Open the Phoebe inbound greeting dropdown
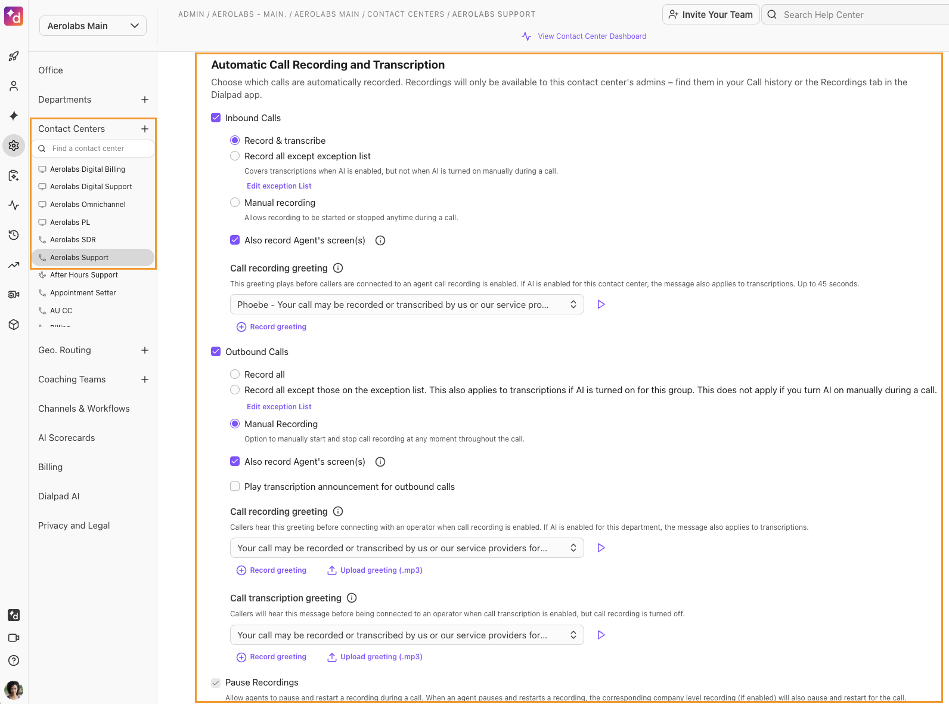 407,304
